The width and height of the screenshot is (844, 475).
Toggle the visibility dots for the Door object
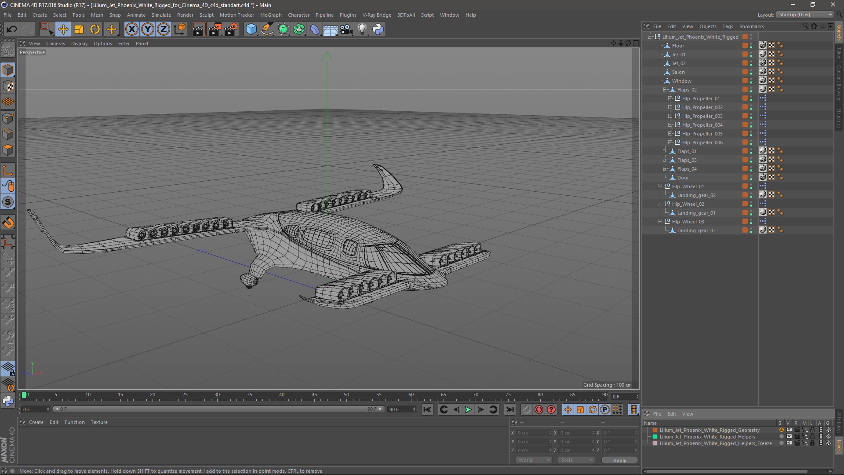[751, 178]
